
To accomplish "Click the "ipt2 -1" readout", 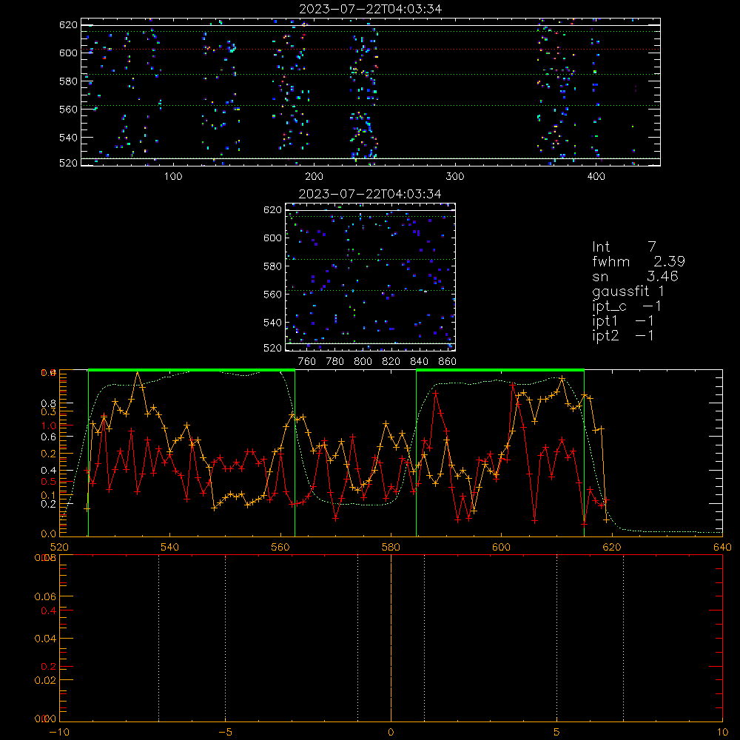I will [623, 335].
